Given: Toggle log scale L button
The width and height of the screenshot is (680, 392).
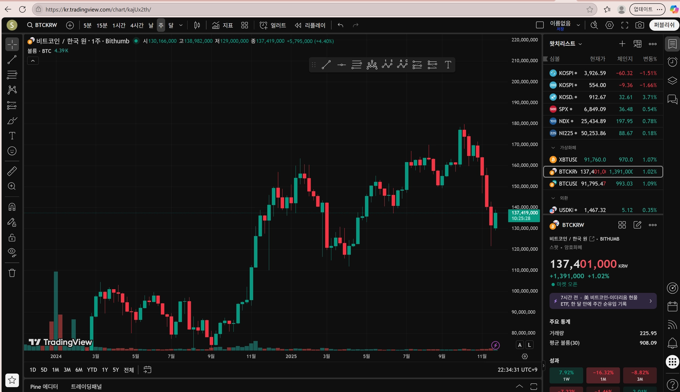Looking at the screenshot, I should (529, 345).
